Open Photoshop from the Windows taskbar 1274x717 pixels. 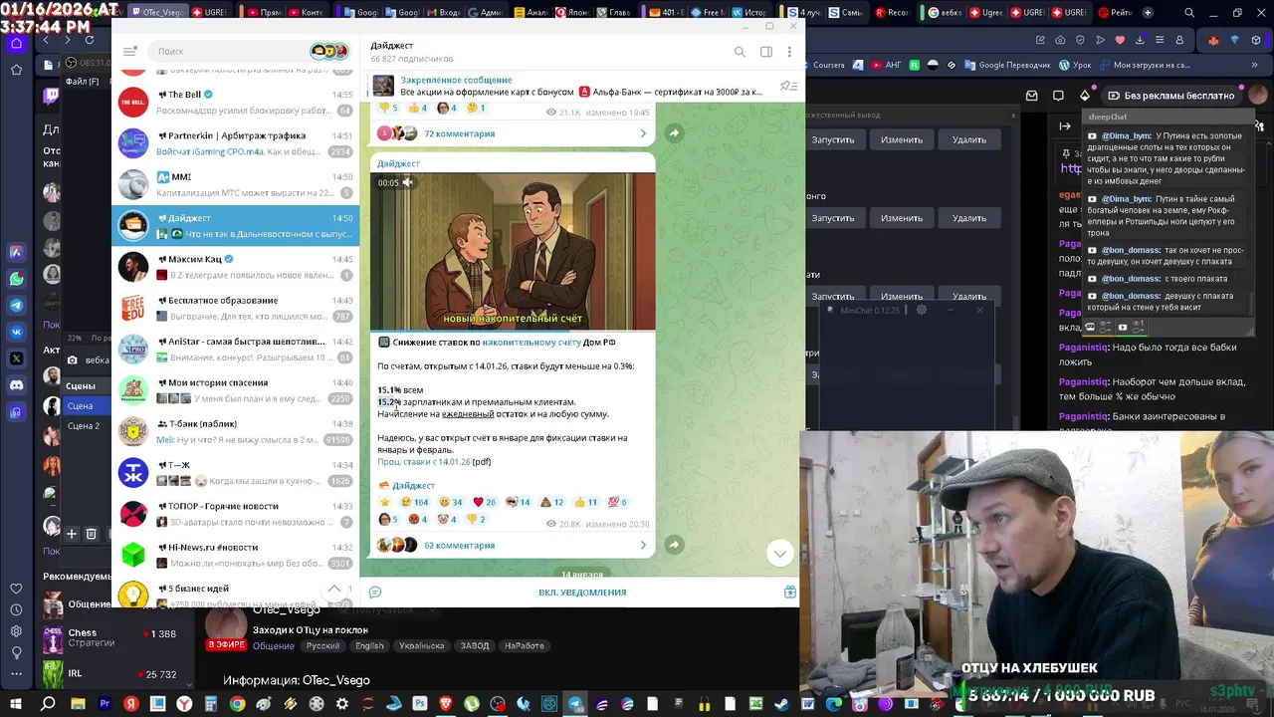[420, 704]
